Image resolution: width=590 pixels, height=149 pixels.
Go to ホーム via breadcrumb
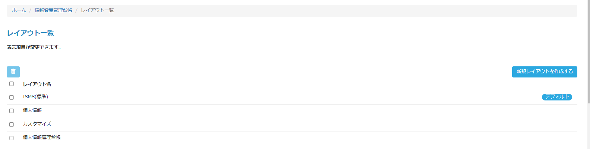[19, 10]
